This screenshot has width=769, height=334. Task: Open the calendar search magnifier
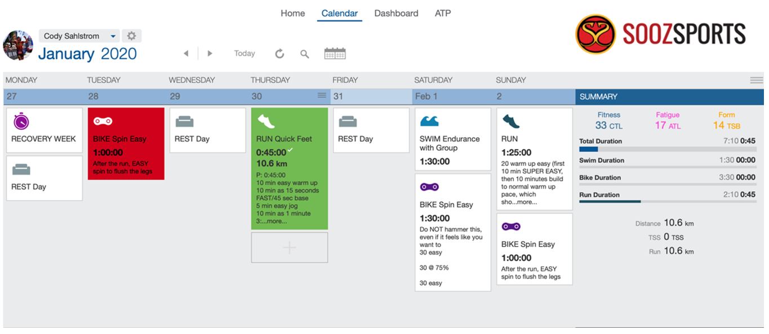pos(304,54)
